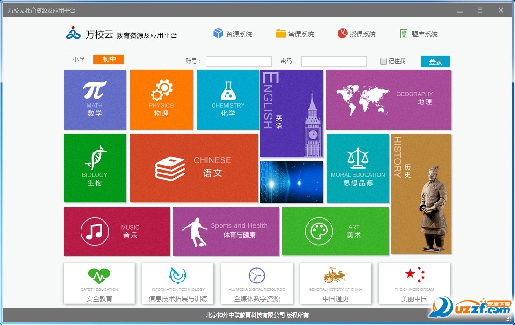Image resolution: width=515 pixels, height=325 pixels.
Task: Open the Chemistry 化学 flask tile
Action: [x=228, y=99]
